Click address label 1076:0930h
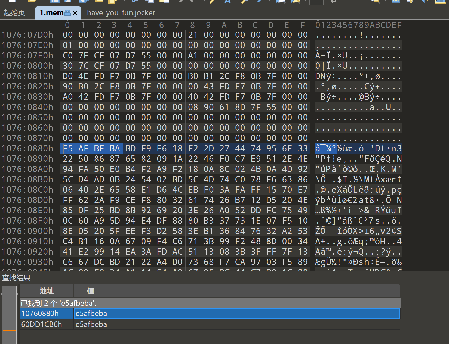The width and height of the screenshot is (449, 344). [x=27, y=262]
